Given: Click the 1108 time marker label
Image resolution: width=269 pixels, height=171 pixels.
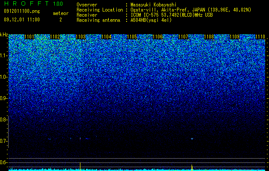Looking at the screenshot, I should pyautogui.click(x=209, y=37).
